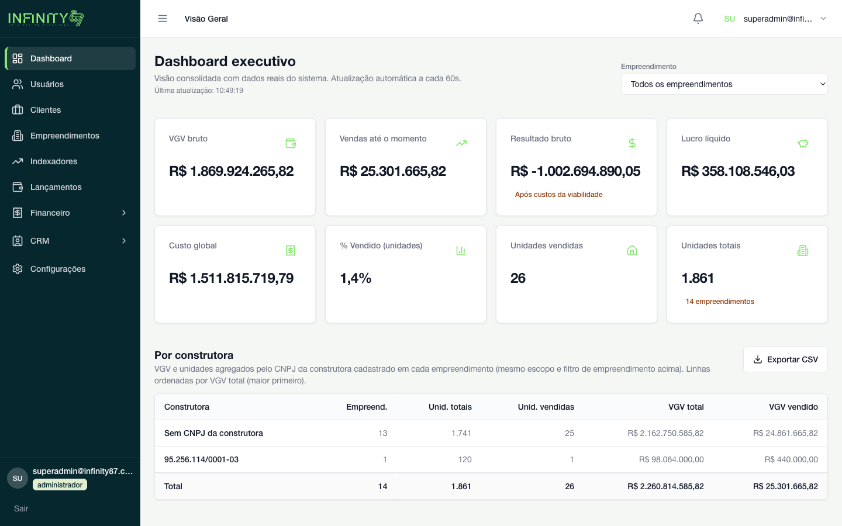Click the Empreend. column header

367,407
